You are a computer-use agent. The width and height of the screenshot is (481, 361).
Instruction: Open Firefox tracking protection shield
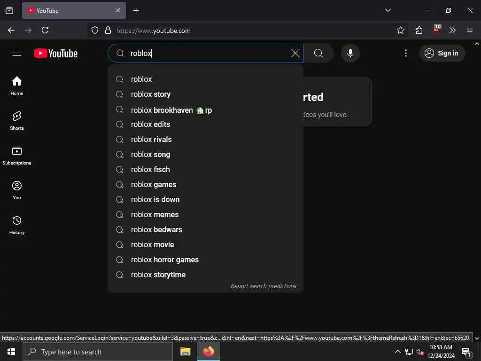point(95,31)
